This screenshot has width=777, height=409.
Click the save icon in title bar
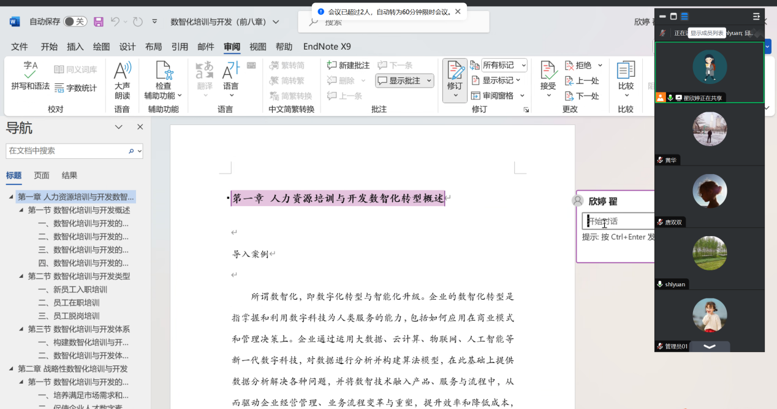pyautogui.click(x=99, y=21)
